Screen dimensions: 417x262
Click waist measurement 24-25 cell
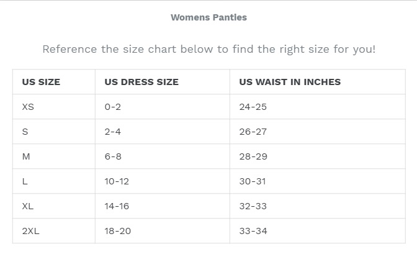click(253, 107)
